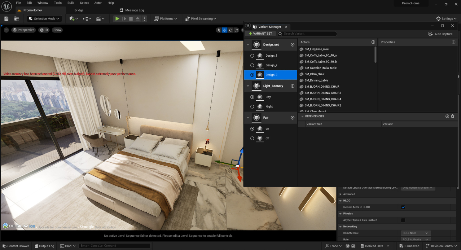The height and width of the screenshot is (250, 461).
Task: Open the Selection Mode dropdown
Action: (x=44, y=19)
